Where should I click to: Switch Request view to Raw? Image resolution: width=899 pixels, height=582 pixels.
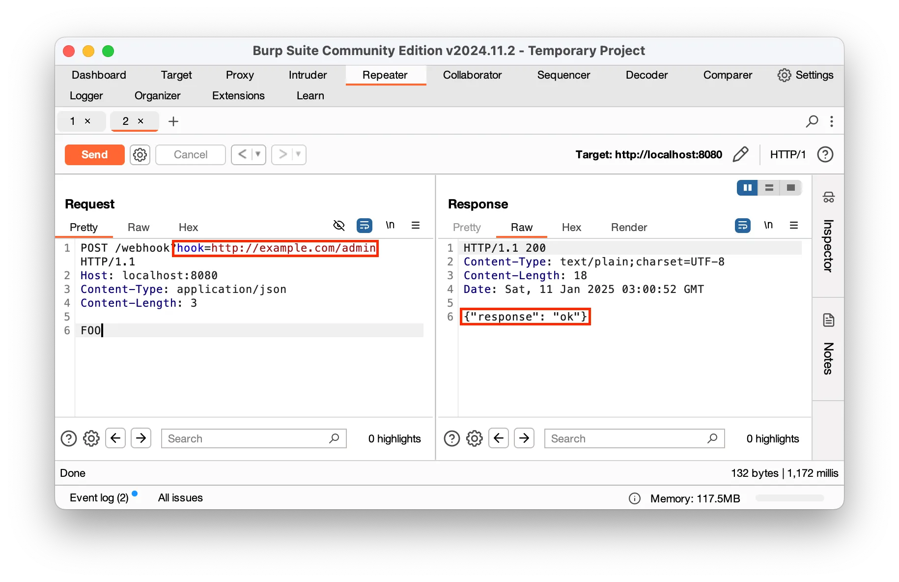point(139,227)
